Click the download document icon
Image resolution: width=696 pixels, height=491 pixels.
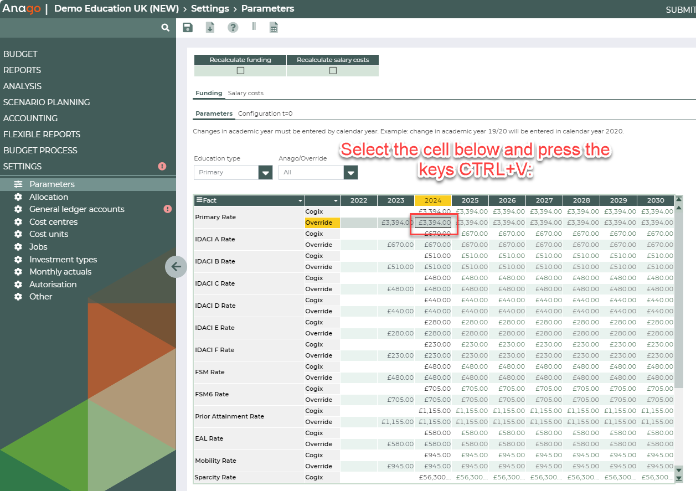click(210, 28)
